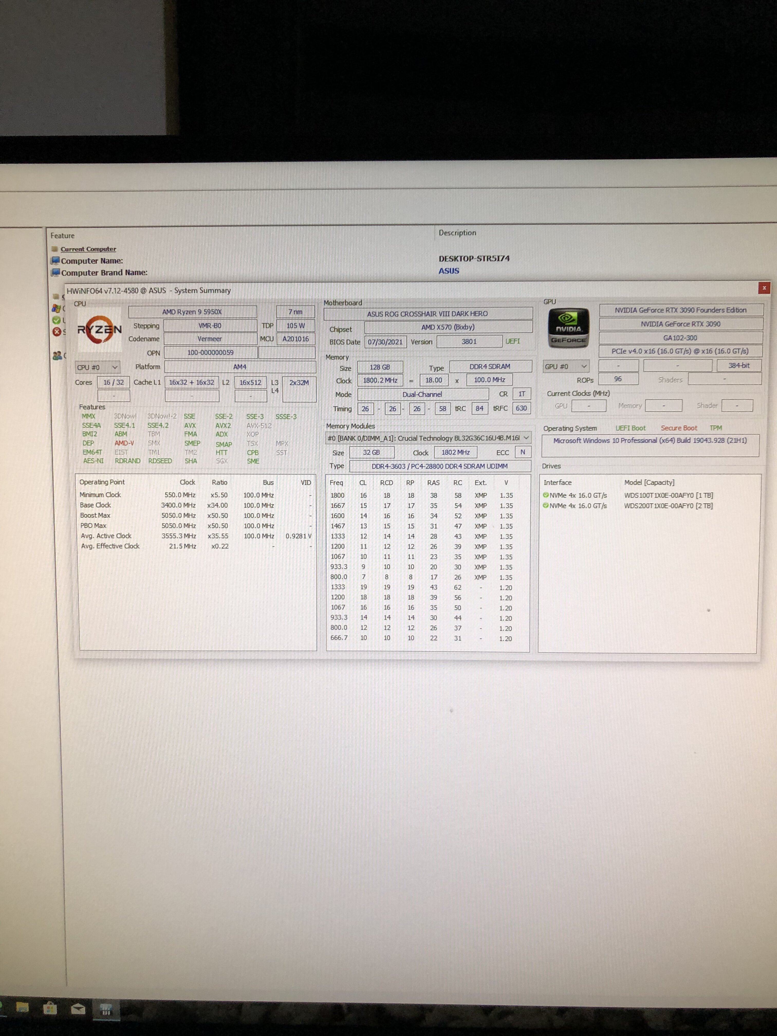Viewport: 777px width, 1036px height.
Task: Click the Boost Max operating point row
Action: pos(196,516)
